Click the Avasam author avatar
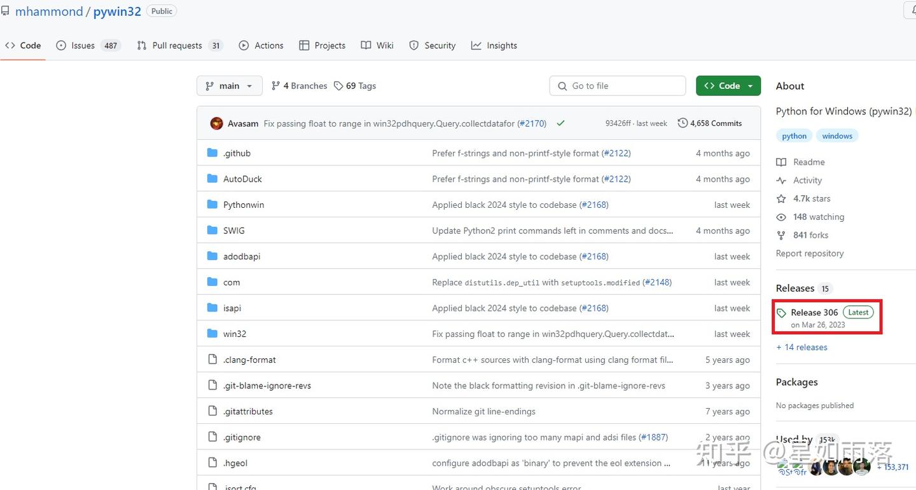916x490 pixels. 216,123
